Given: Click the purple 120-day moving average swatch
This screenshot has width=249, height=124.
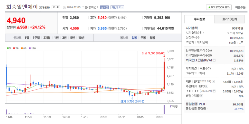Looking at the screenshot, I should [30, 48].
